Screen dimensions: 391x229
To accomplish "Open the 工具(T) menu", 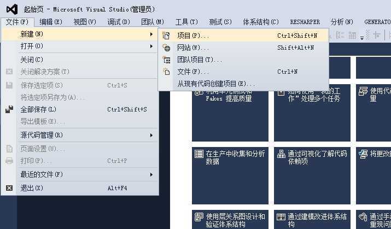I will 186,22.
